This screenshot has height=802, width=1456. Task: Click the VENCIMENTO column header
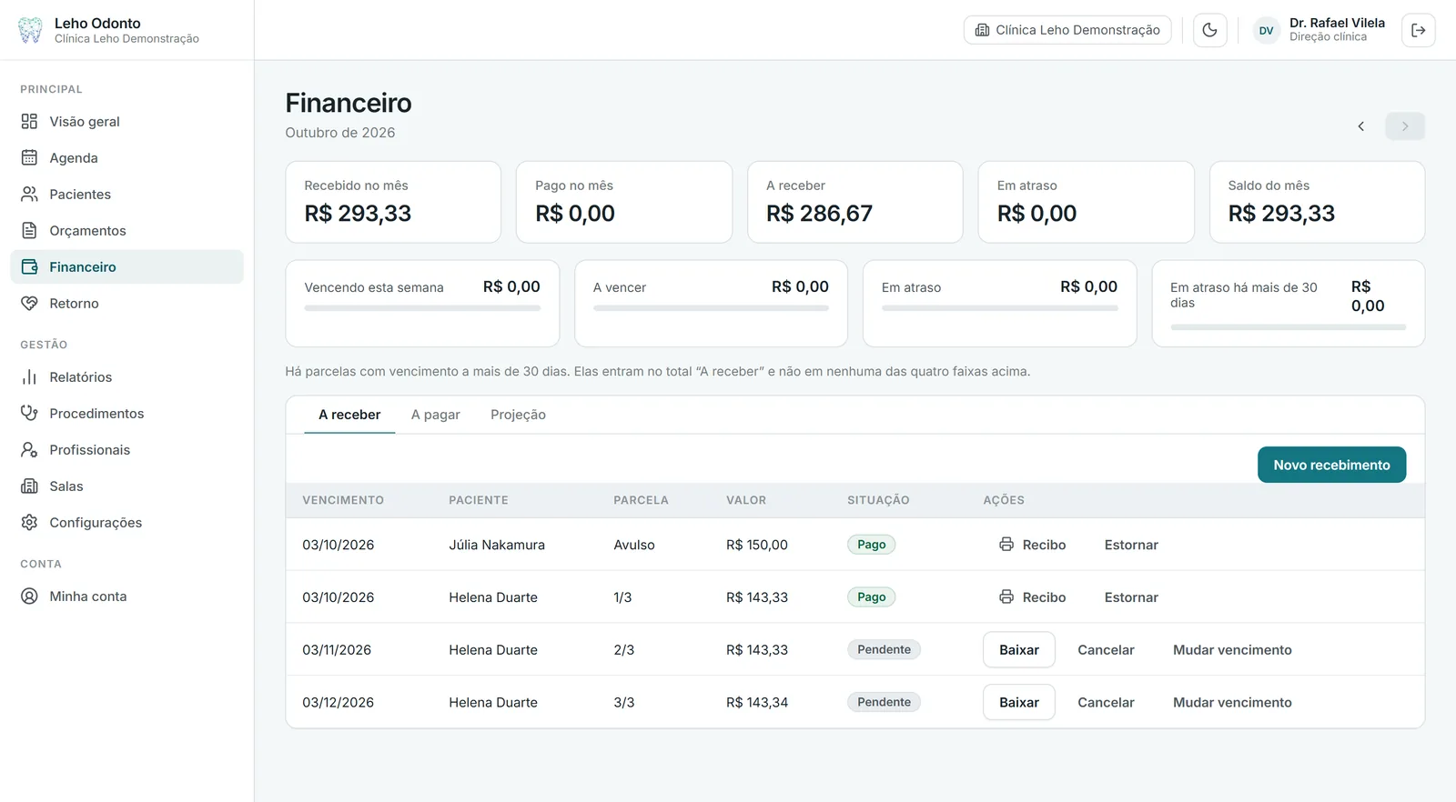[x=343, y=500]
